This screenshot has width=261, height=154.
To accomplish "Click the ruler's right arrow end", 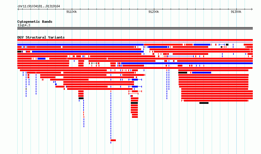I will tap(252, 9).
